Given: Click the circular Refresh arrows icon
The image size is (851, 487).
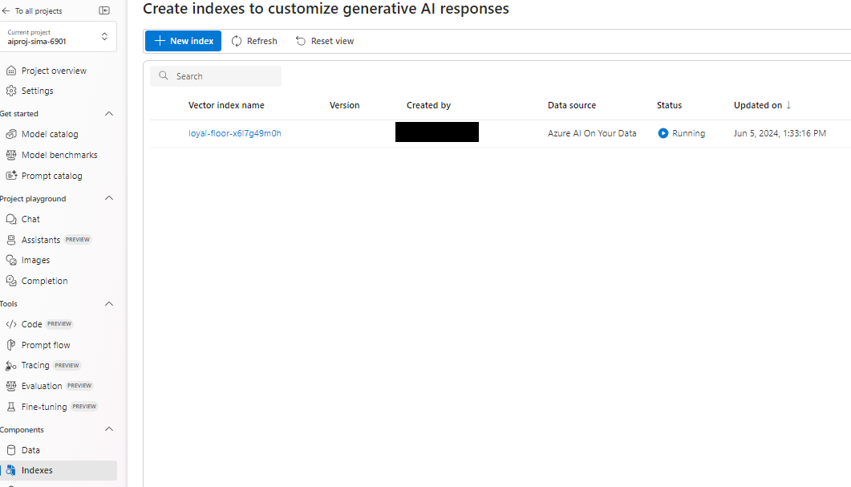Looking at the screenshot, I should [x=237, y=41].
